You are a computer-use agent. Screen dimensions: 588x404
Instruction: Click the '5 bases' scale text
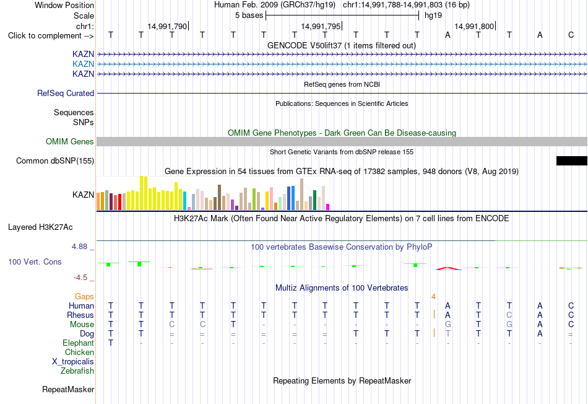click(249, 15)
